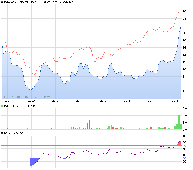Click the volume axis label 4,0M
Image resolution: width=193 pixels, height=170 pixels.
pos(186,116)
